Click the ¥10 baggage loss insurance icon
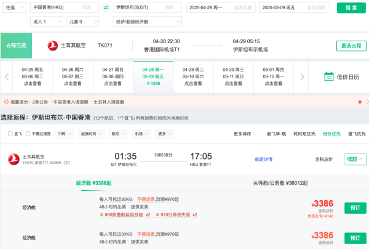This screenshot has width=369, height=249. pyautogui.click(x=157, y=215)
